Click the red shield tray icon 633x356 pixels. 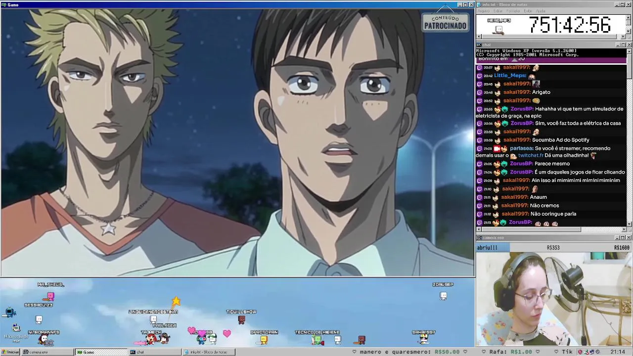[x=580, y=352]
